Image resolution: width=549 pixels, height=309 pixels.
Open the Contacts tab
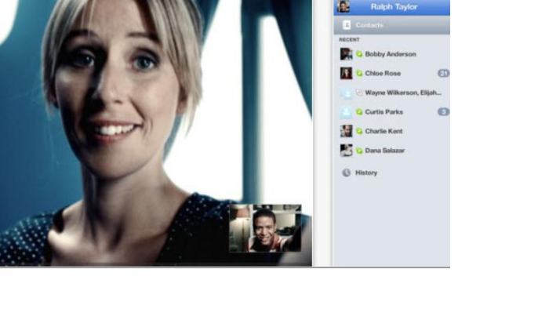392,25
